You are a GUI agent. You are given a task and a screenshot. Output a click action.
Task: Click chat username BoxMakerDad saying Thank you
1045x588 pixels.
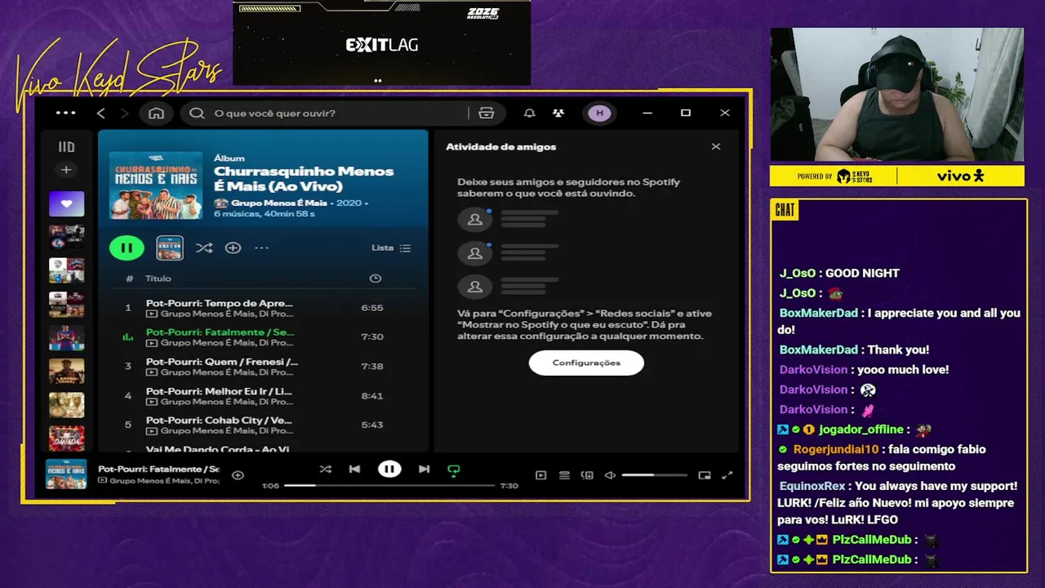[x=819, y=350]
